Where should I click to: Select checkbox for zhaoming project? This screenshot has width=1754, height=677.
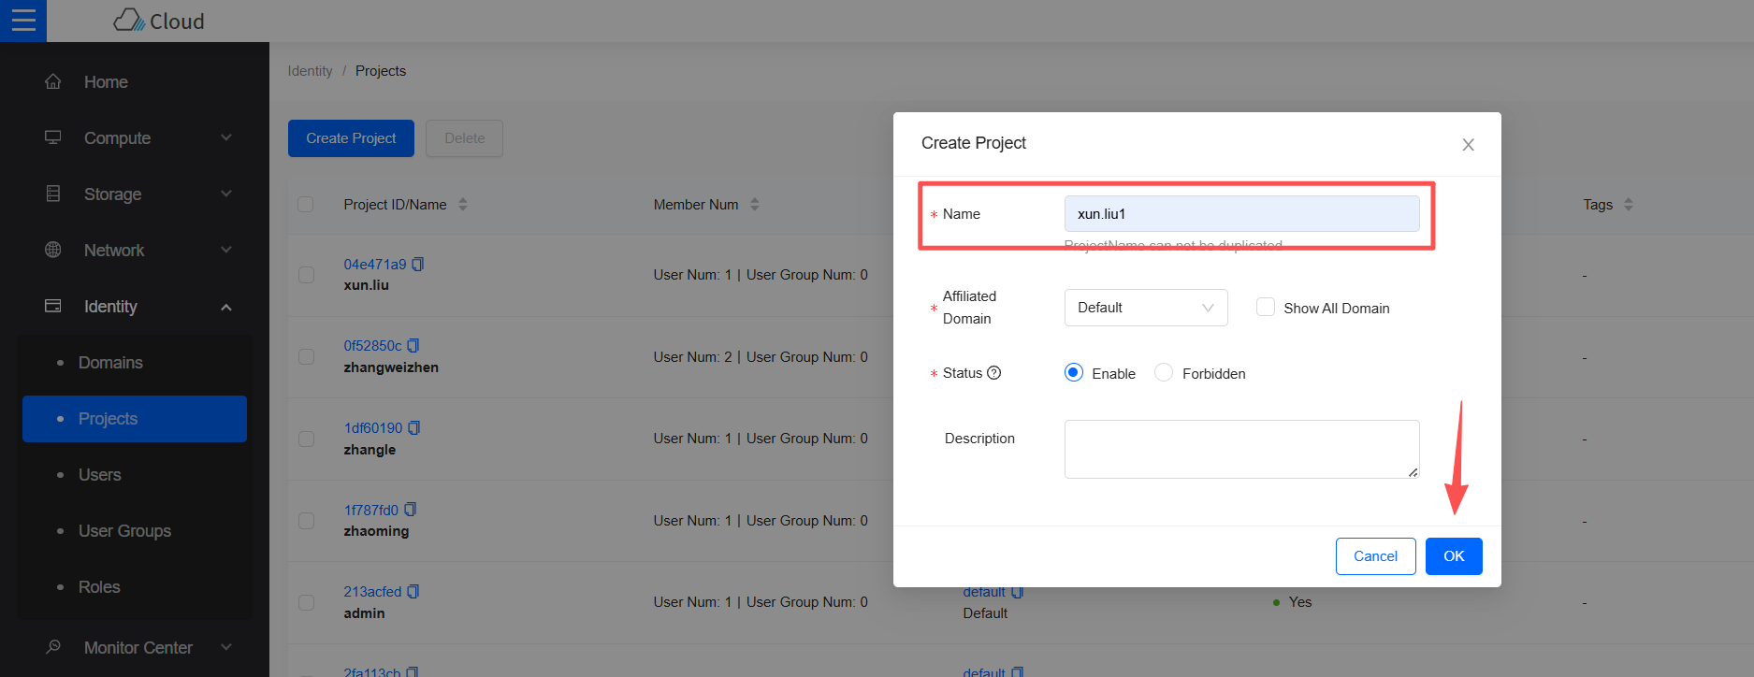306,521
